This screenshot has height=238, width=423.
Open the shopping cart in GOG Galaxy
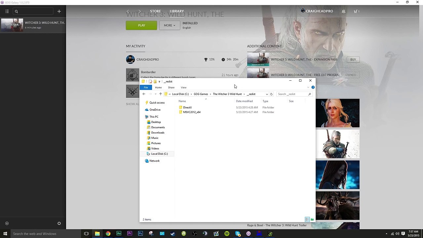(x=356, y=11)
